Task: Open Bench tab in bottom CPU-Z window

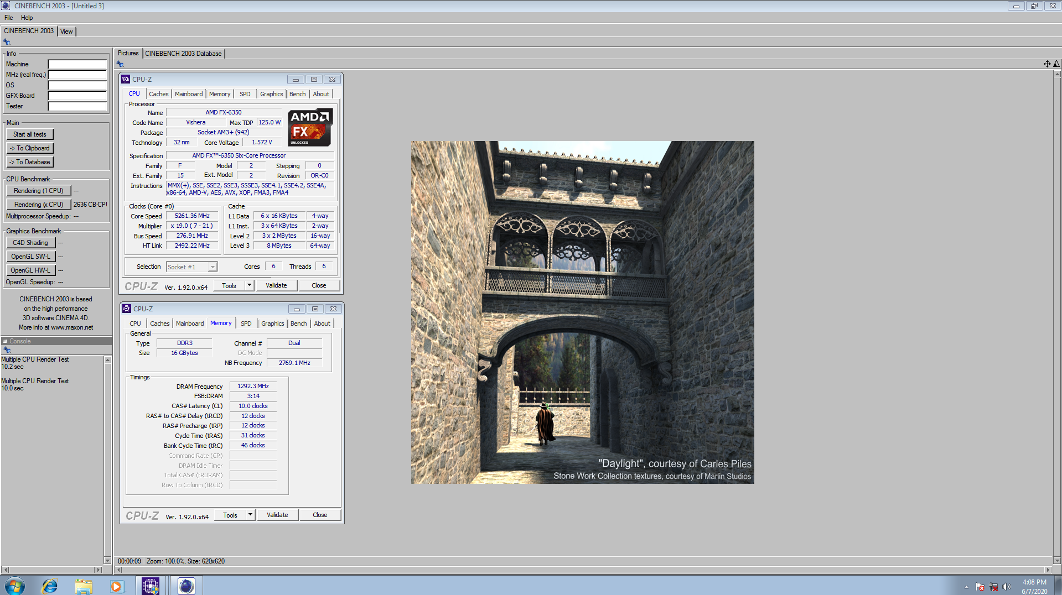Action: [298, 323]
